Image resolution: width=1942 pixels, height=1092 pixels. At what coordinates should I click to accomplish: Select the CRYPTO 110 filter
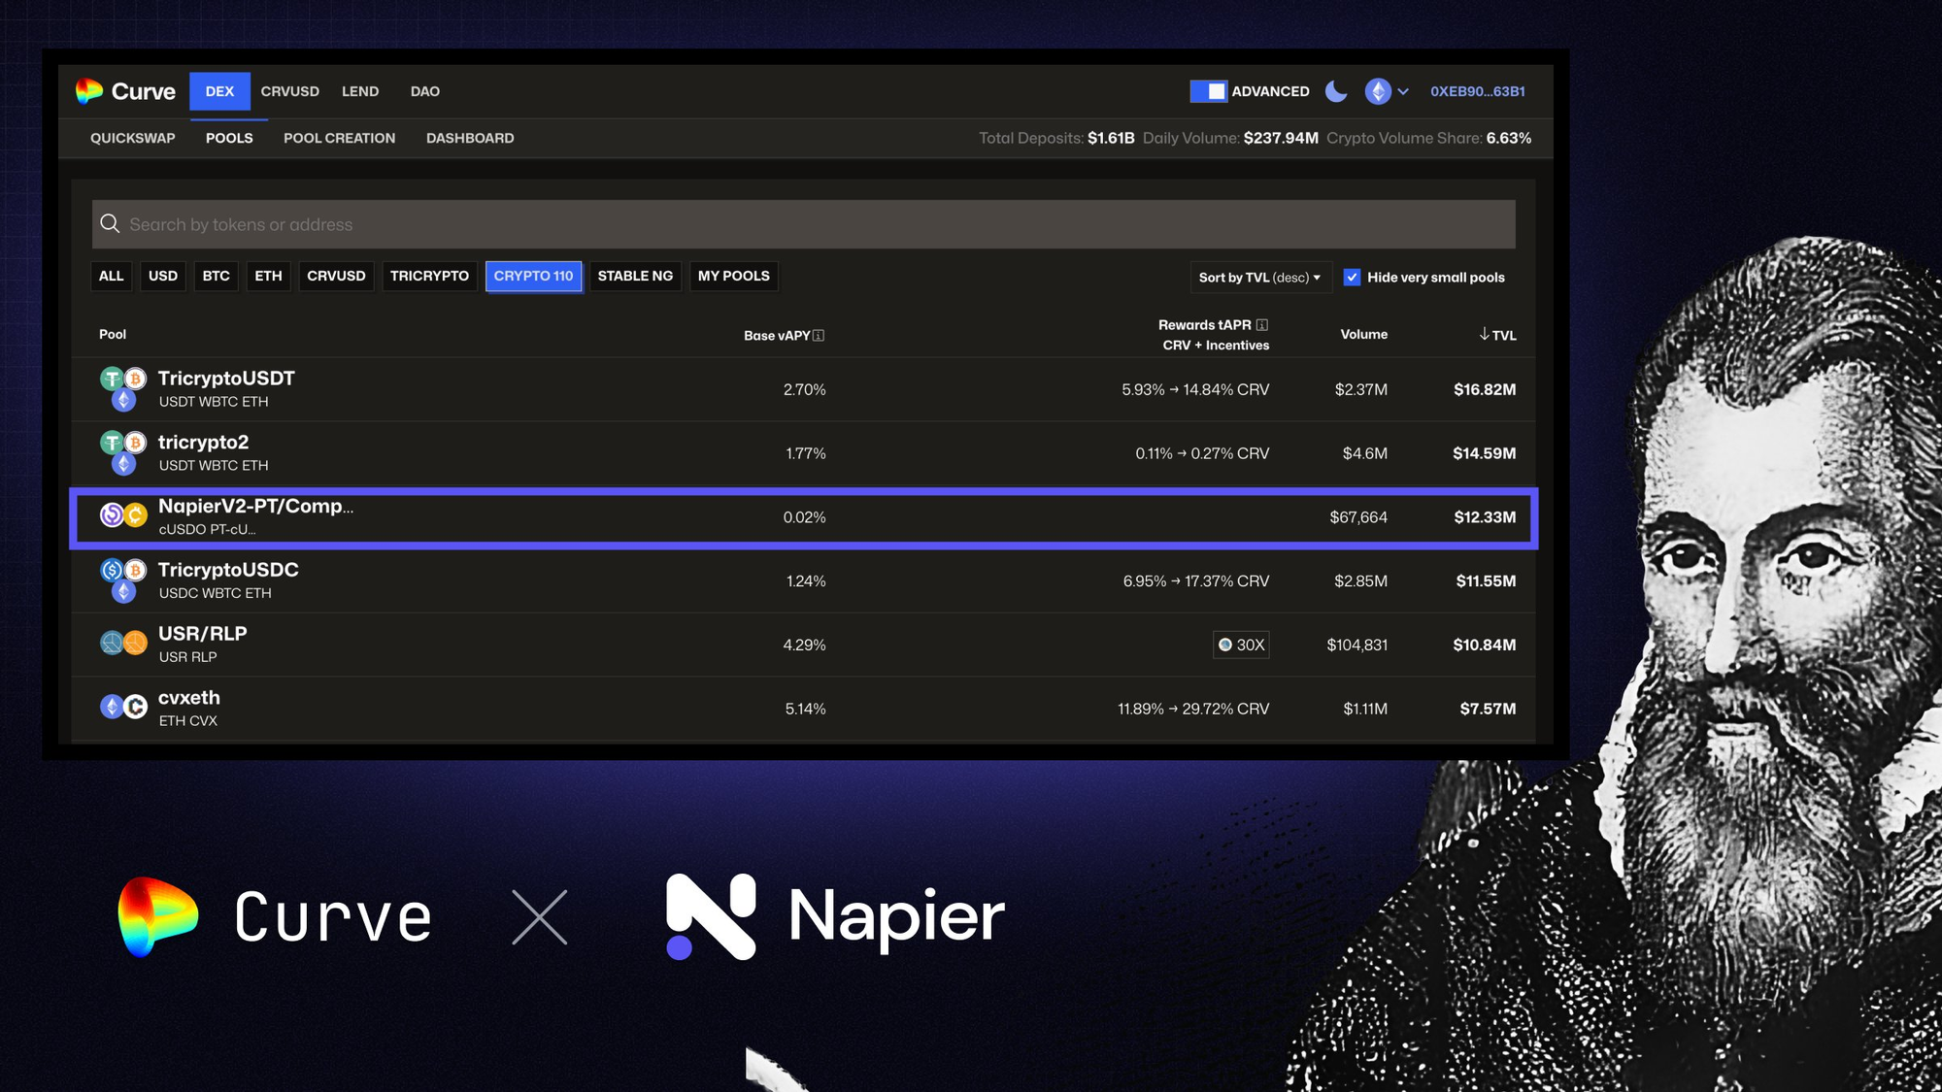(533, 276)
